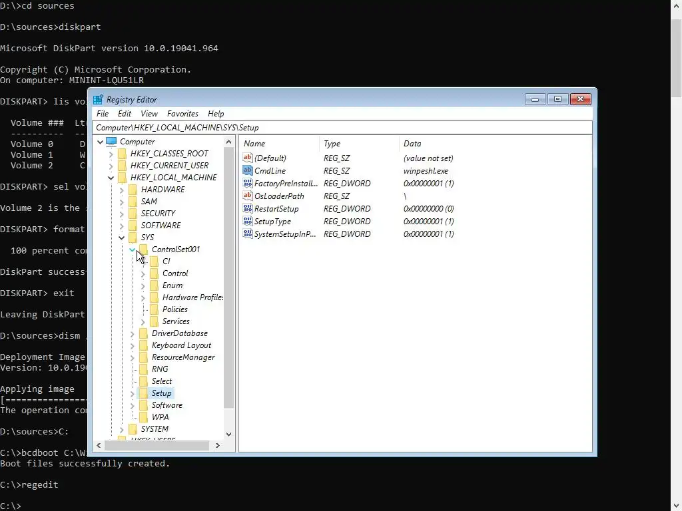
Task: Click the CI key folder icon
Action: 154,261
